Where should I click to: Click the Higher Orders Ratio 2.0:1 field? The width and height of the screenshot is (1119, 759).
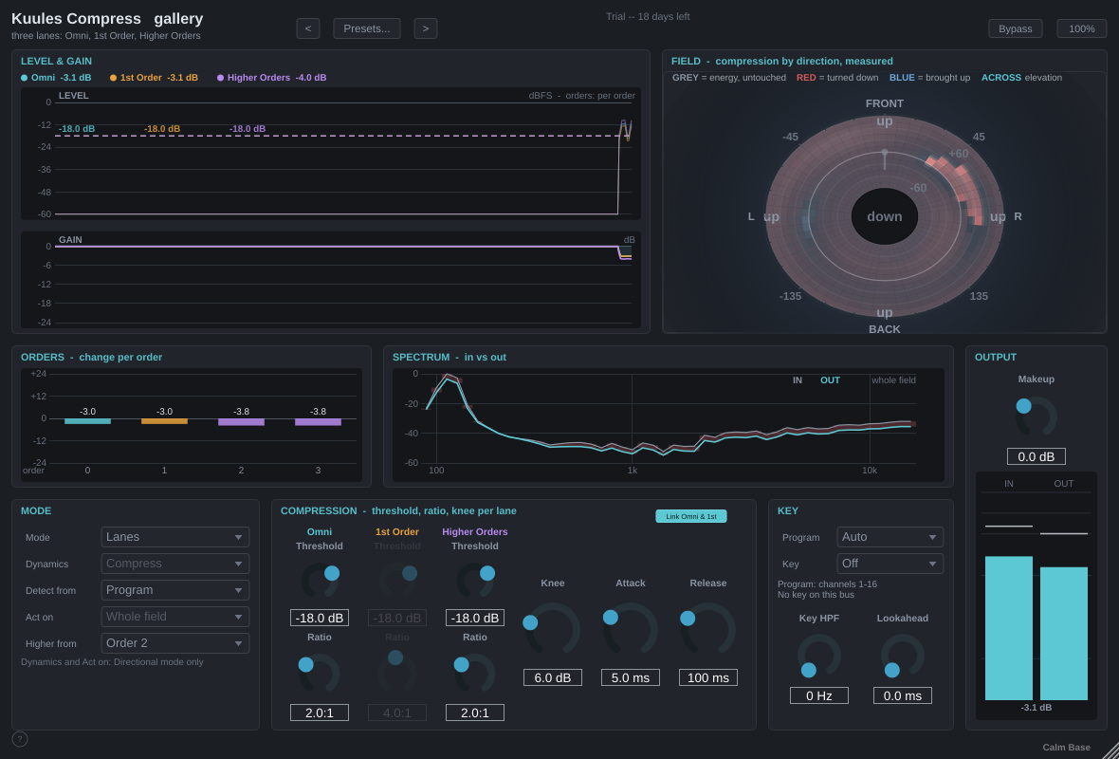click(475, 713)
